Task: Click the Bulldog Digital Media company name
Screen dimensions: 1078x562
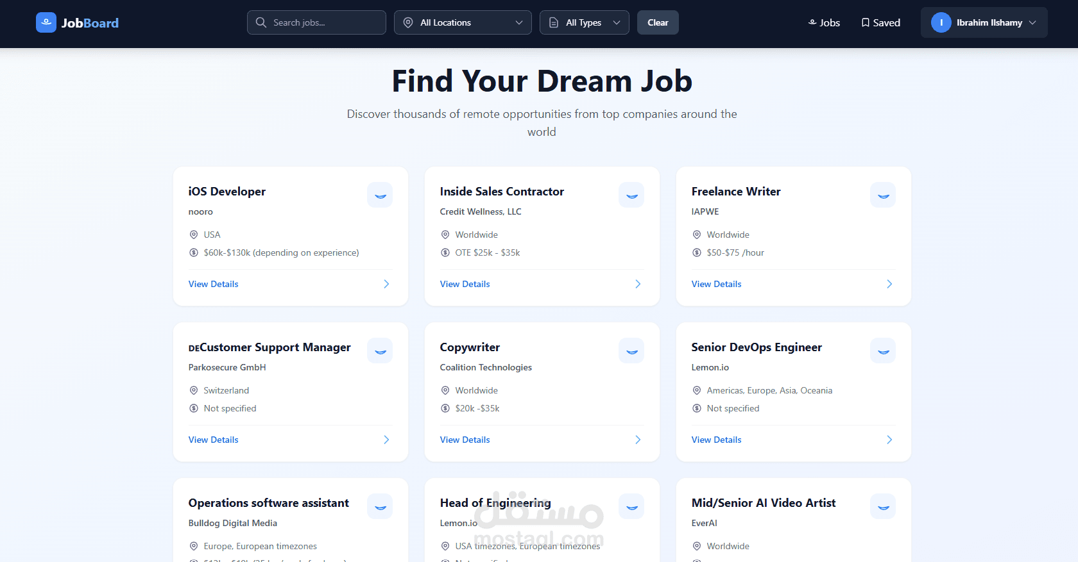Action: tap(233, 523)
